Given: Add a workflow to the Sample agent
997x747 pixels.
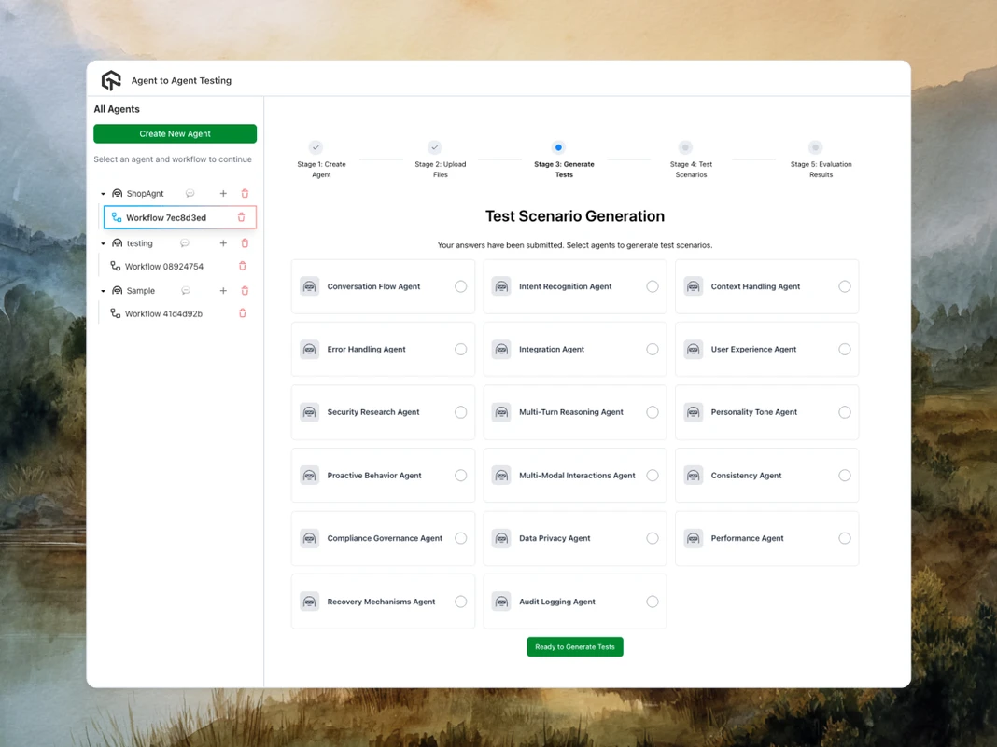Looking at the screenshot, I should pyautogui.click(x=223, y=291).
